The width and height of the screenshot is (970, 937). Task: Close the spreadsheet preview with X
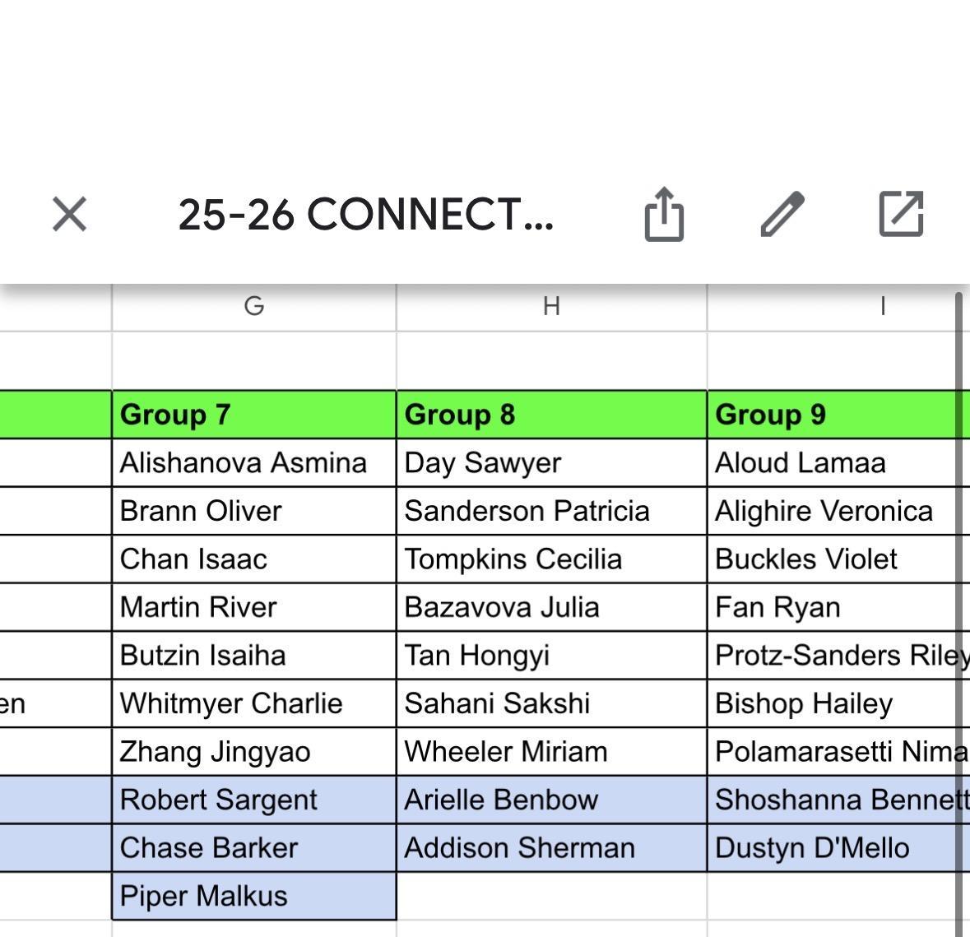click(69, 215)
